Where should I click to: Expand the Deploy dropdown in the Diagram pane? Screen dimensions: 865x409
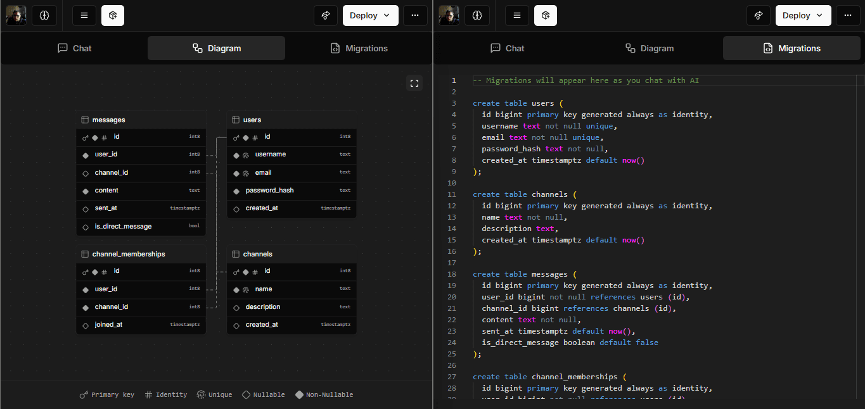(x=370, y=15)
